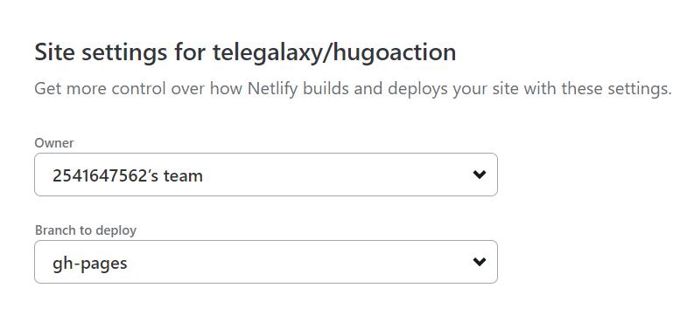Click the chevron arrow in the Owner field

point(479,175)
